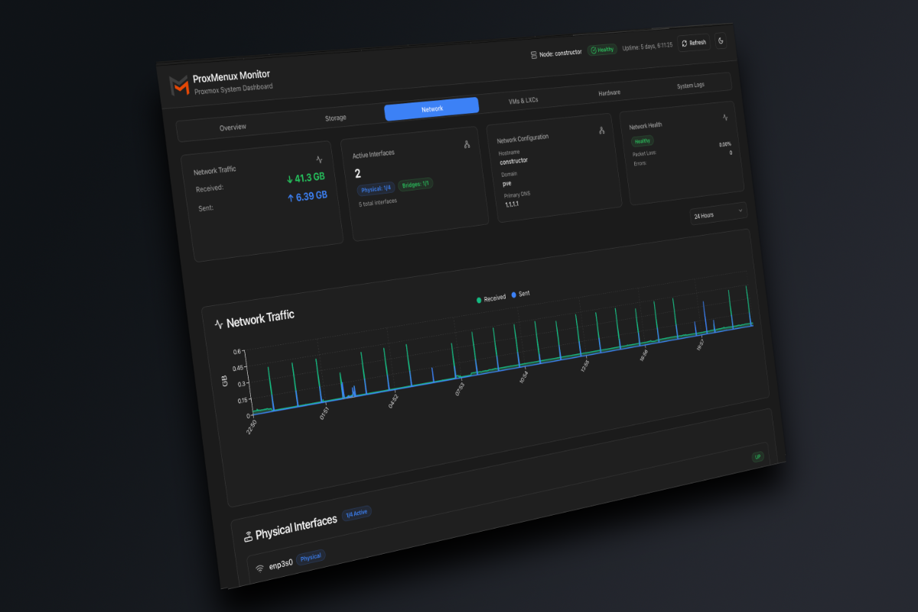918x612 pixels.
Task: Open the 24 Hours time range dropdown
Action: pyautogui.click(x=718, y=213)
